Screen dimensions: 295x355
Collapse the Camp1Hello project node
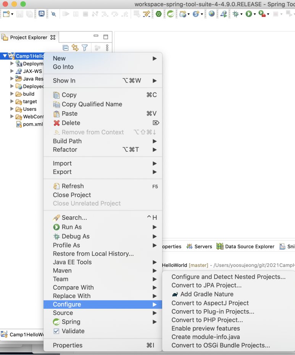coord(5,56)
